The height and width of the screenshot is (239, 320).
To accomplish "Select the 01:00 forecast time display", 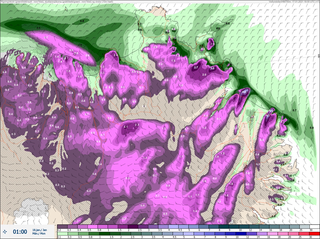I will click(x=20, y=232).
